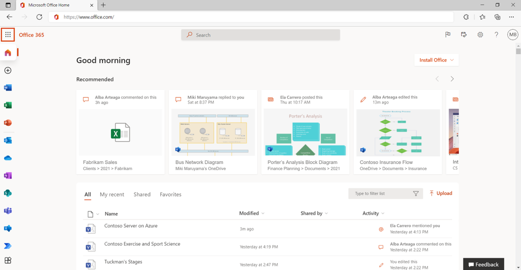Viewport: 521px width, 270px height.
Task: Click the Type to filter list field
Action: [x=385, y=194]
